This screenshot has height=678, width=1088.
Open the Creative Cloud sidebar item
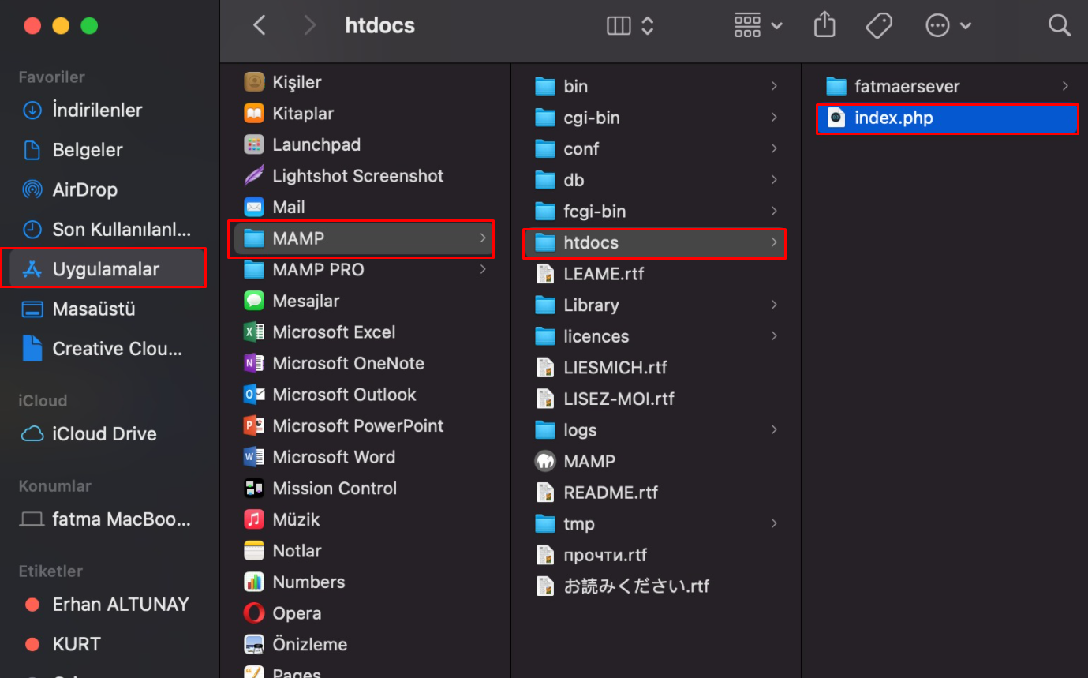(109, 348)
